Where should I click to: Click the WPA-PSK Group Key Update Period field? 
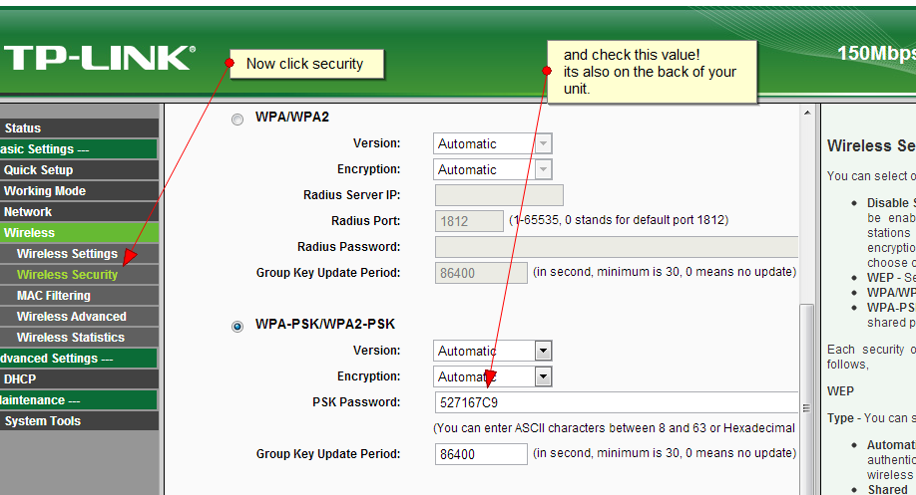(481, 453)
